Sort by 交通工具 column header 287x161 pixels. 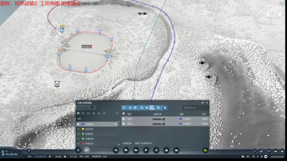(x=157, y=114)
